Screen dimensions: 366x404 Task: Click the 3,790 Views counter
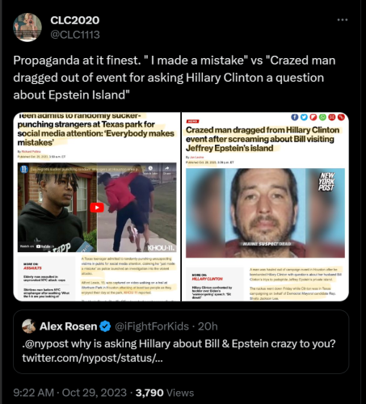point(165,393)
